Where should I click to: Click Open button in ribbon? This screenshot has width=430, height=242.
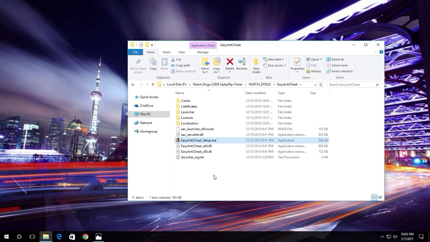pos(314,59)
